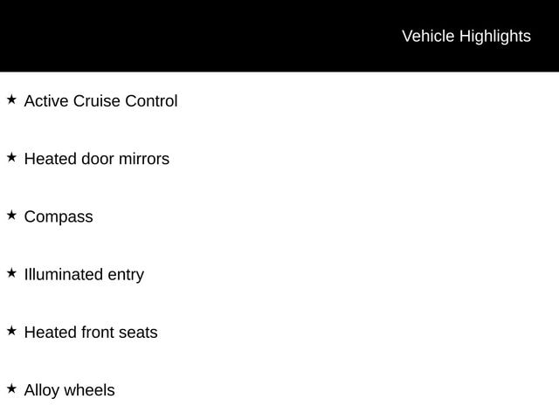The width and height of the screenshot is (559, 419).
Task: Click the Compass feature text
Action: point(59,217)
